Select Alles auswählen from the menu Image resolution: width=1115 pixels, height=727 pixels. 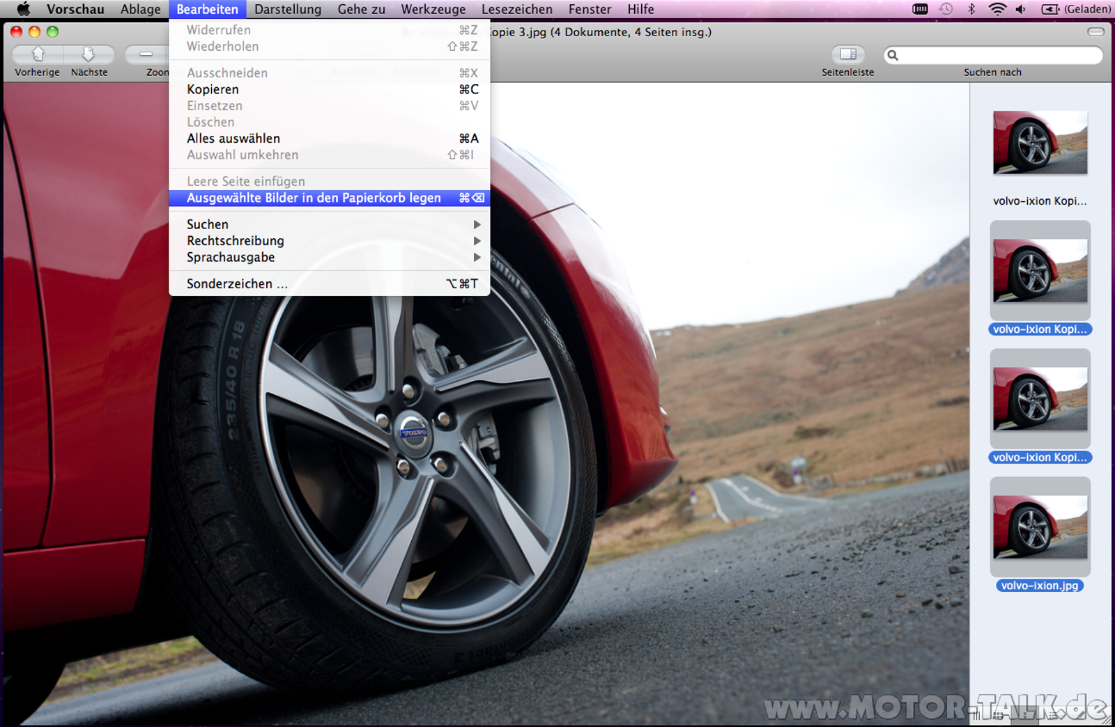point(233,139)
